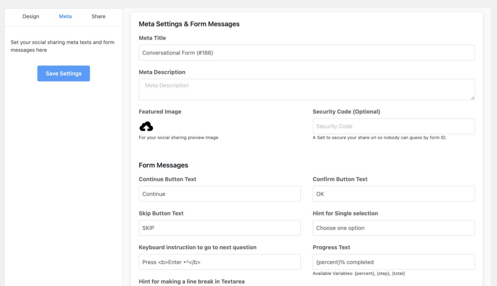Screen dimensions: 497x286
Task: Select the Meta tab
Action: (x=65, y=16)
